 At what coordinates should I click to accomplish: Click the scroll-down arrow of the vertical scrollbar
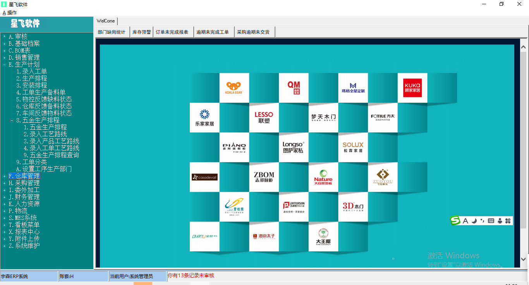(524, 259)
